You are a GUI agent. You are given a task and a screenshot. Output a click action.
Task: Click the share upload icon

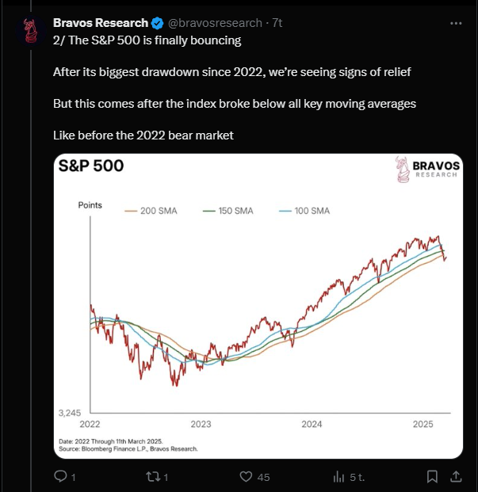pos(456,476)
